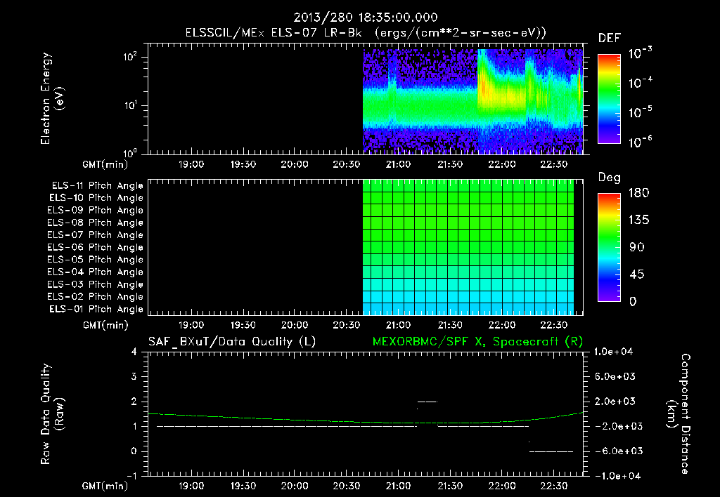Click the ELSSCIL/MEx ELS-07 LR-Bk panel title
Viewport: 720px width, 497px height.
pyautogui.click(x=366, y=33)
